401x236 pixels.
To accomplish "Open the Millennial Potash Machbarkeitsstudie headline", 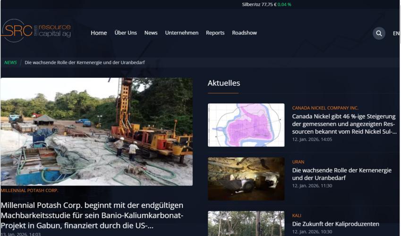I will pos(92,215).
